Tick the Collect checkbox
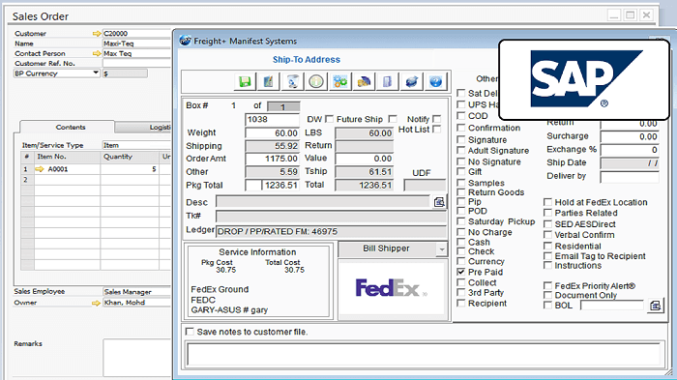The width and height of the screenshot is (677, 380). pos(461,282)
